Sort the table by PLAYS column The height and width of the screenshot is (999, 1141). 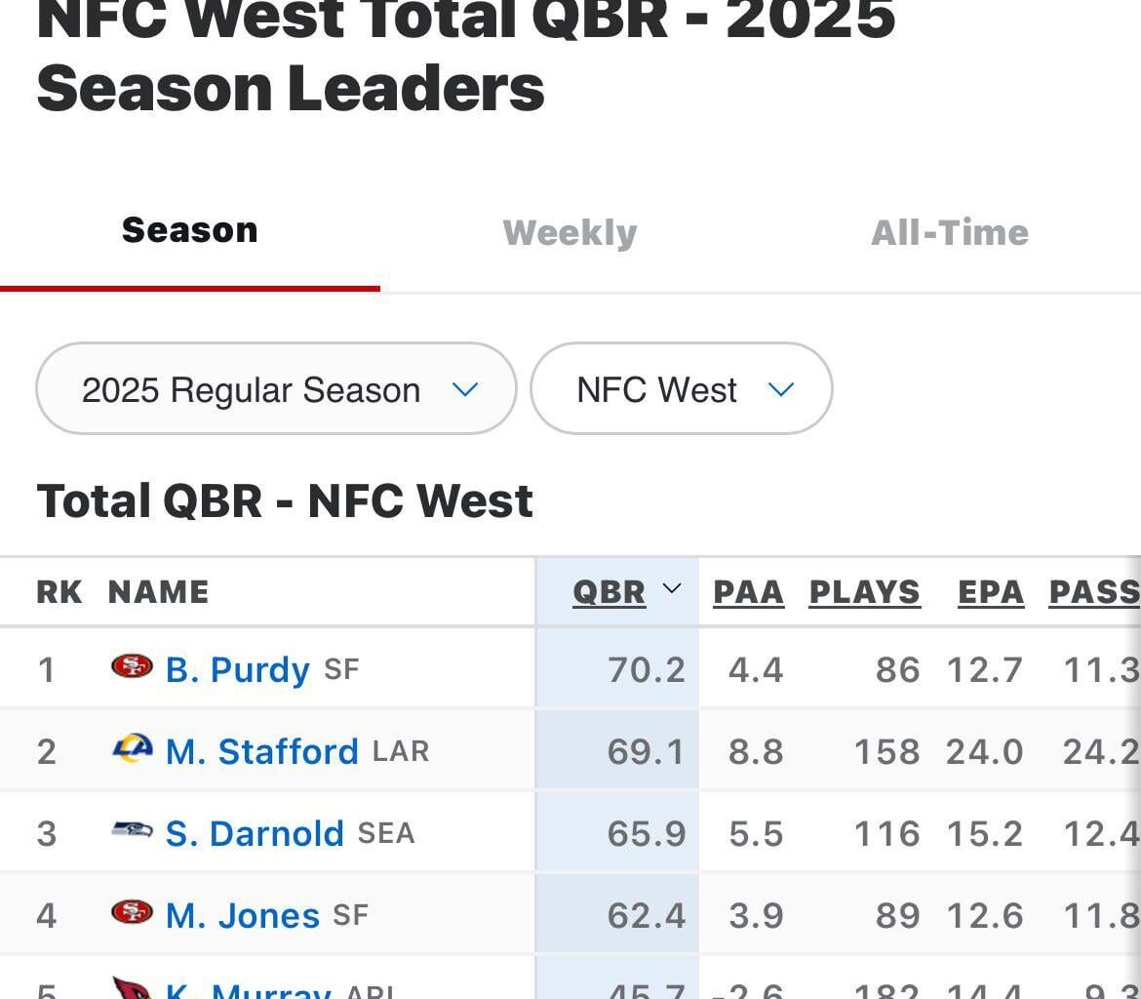tap(864, 591)
